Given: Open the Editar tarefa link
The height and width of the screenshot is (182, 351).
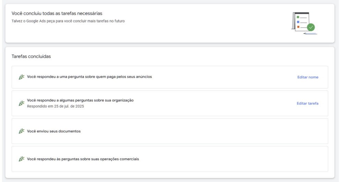Looking at the screenshot, I should coord(307,103).
